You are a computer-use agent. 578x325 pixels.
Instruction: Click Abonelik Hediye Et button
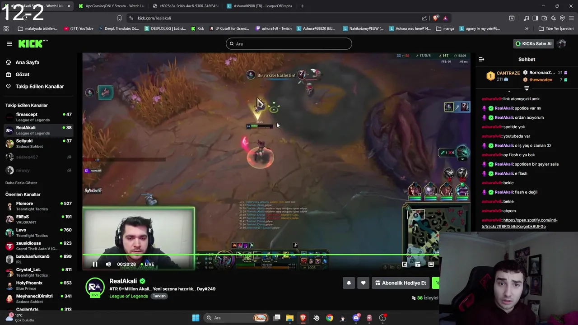pyautogui.click(x=401, y=283)
